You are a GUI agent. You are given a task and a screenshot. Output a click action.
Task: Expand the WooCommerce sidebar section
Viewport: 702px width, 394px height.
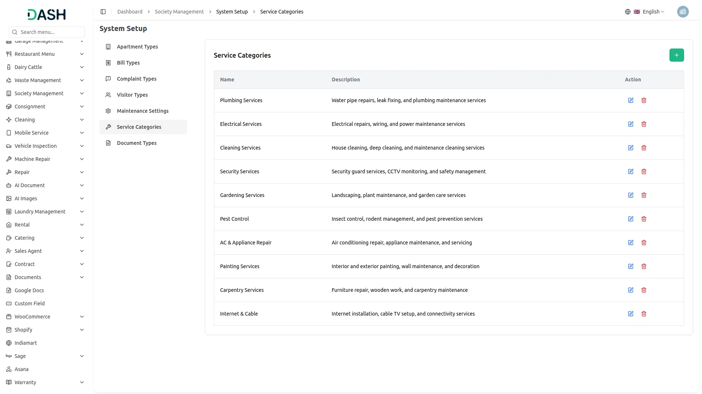click(x=45, y=317)
